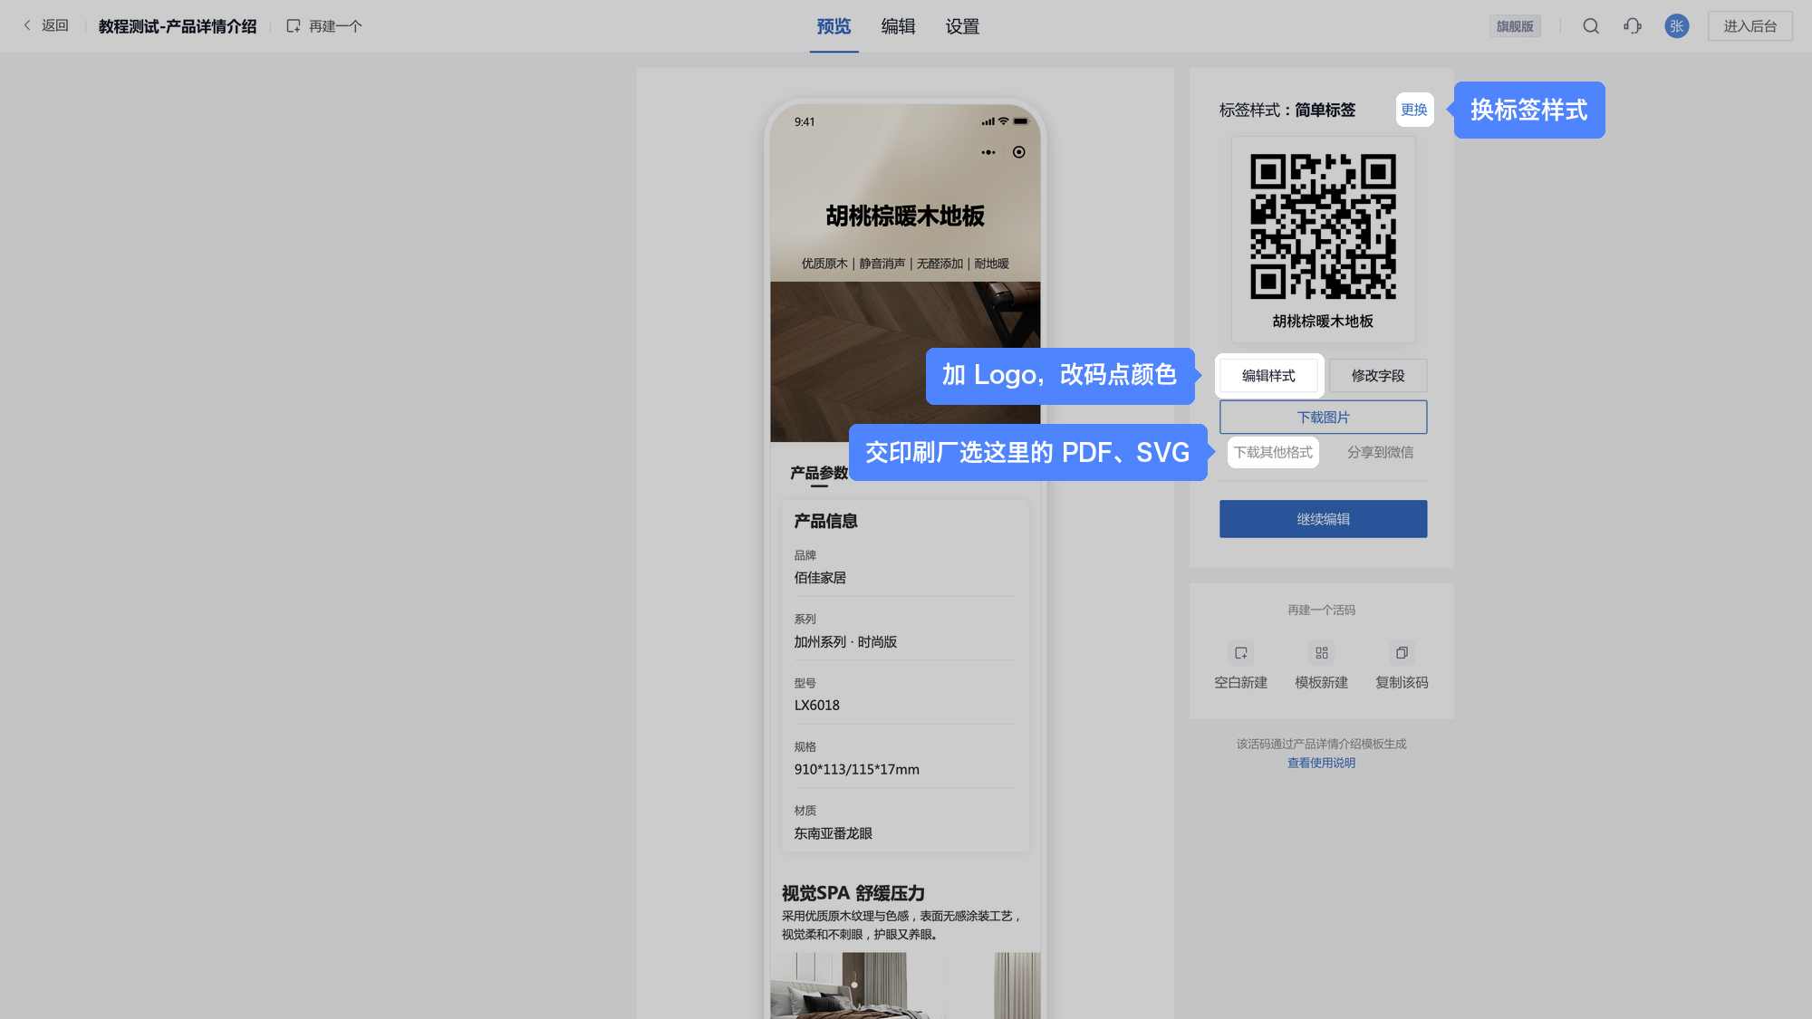Click the 修改字段 button
This screenshot has height=1019, width=1812.
click(1378, 376)
